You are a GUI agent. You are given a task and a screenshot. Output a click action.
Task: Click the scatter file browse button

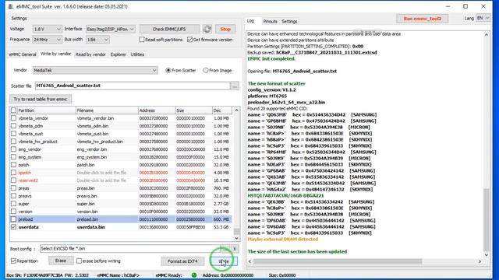235,86
